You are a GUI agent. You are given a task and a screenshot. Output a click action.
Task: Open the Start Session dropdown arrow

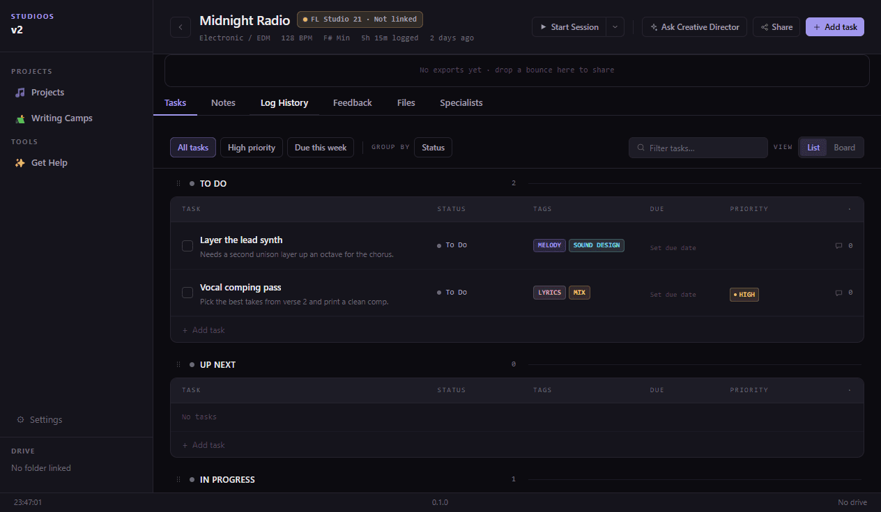615,27
